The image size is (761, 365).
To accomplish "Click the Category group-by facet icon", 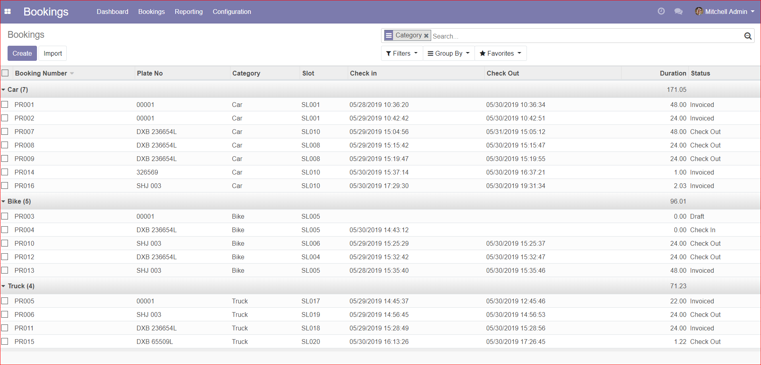I will click(389, 35).
